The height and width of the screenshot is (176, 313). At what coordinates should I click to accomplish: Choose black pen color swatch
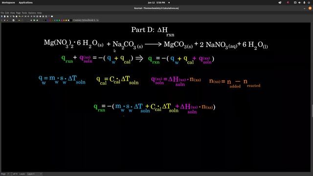pyautogui.click(x=45, y=20)
